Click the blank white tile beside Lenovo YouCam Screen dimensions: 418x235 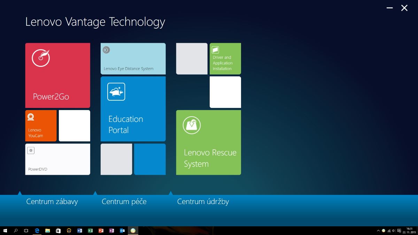point(74,126)
